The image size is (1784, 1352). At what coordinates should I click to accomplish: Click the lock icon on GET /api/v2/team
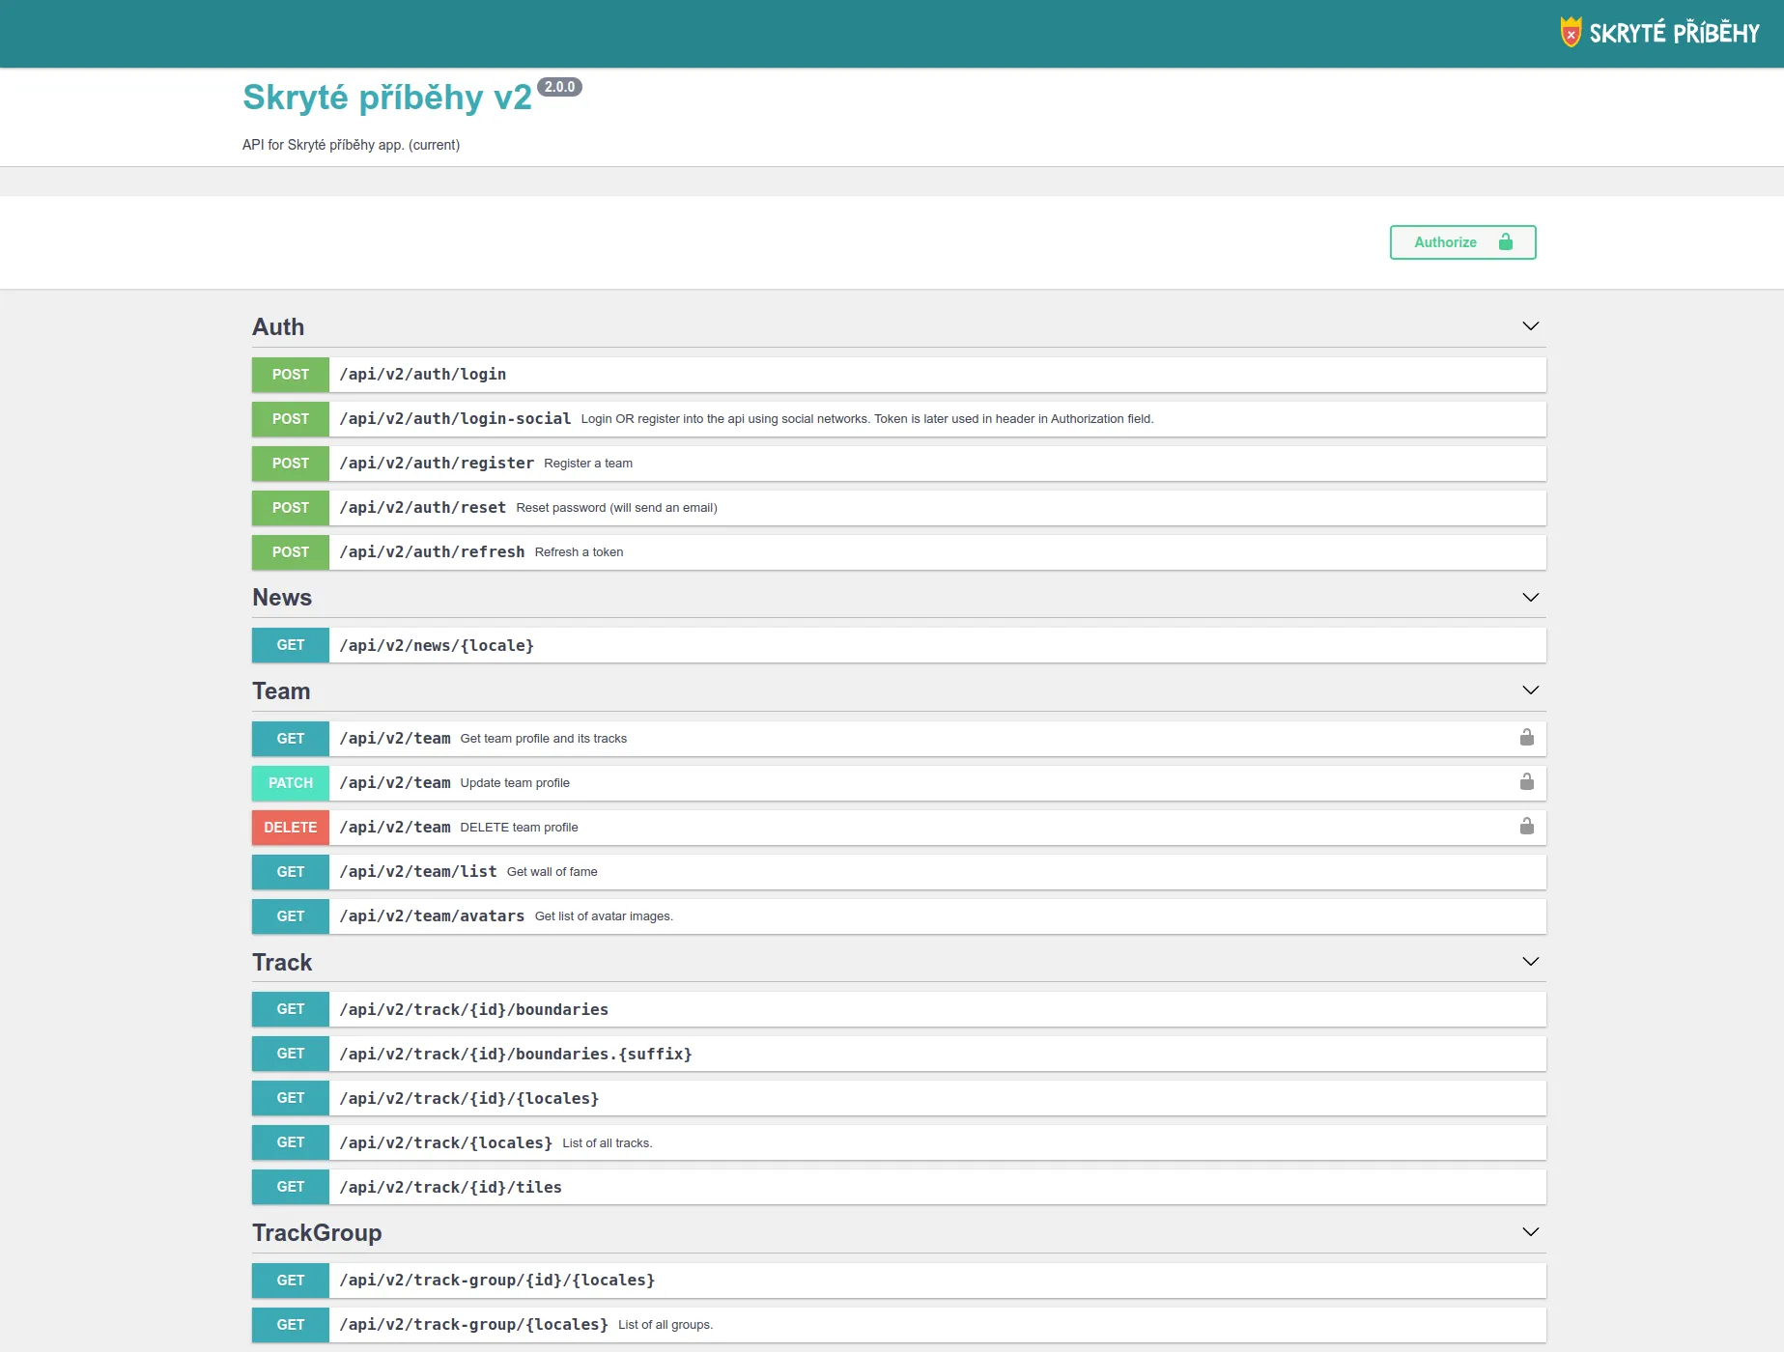coord(1527,738)
